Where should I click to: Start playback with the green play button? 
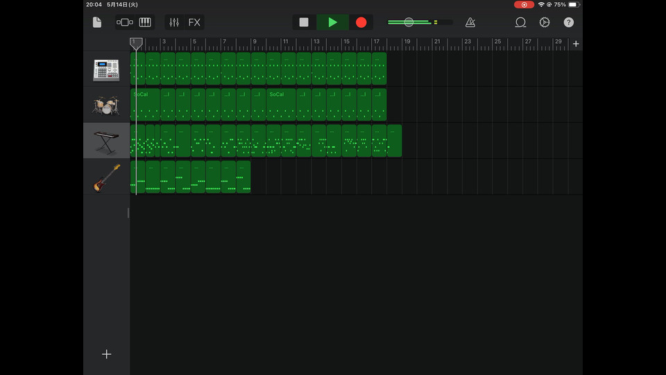click(332, 22)
